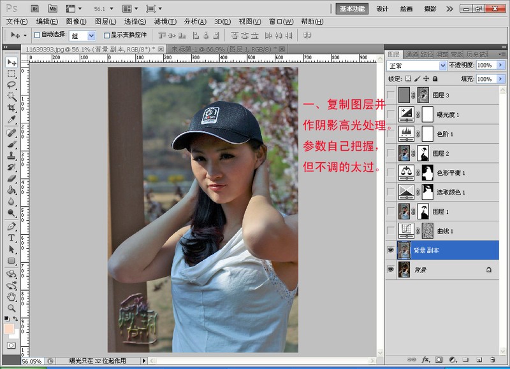510x369 pixels.
Task: Select the Horizontal Type tool
Action: 11,238
